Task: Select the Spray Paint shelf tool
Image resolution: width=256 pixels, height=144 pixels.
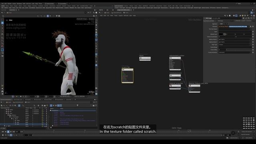Action: pos(49,8)
